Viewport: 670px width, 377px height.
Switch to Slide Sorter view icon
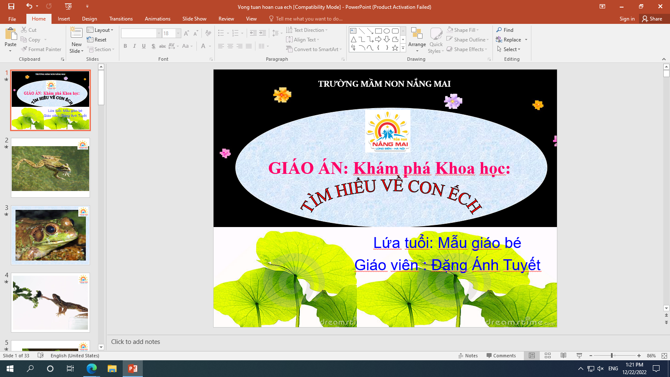[548, 356]
